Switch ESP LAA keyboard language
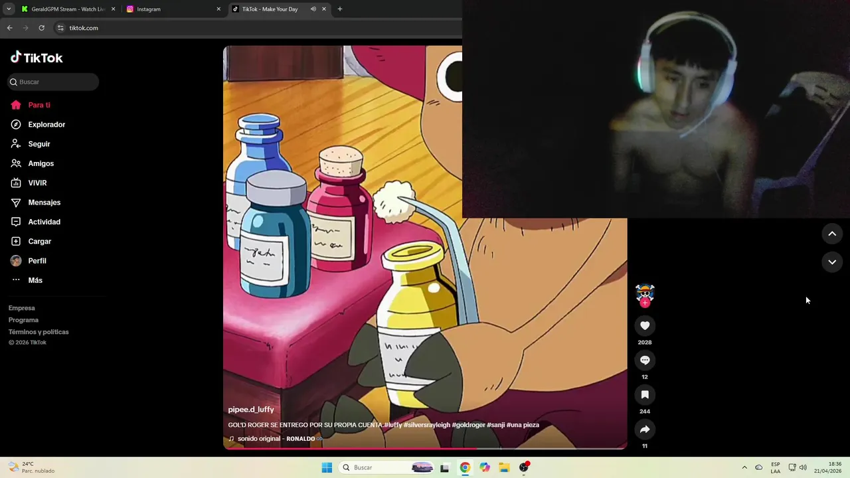850x478 pixels. [776, 467]
